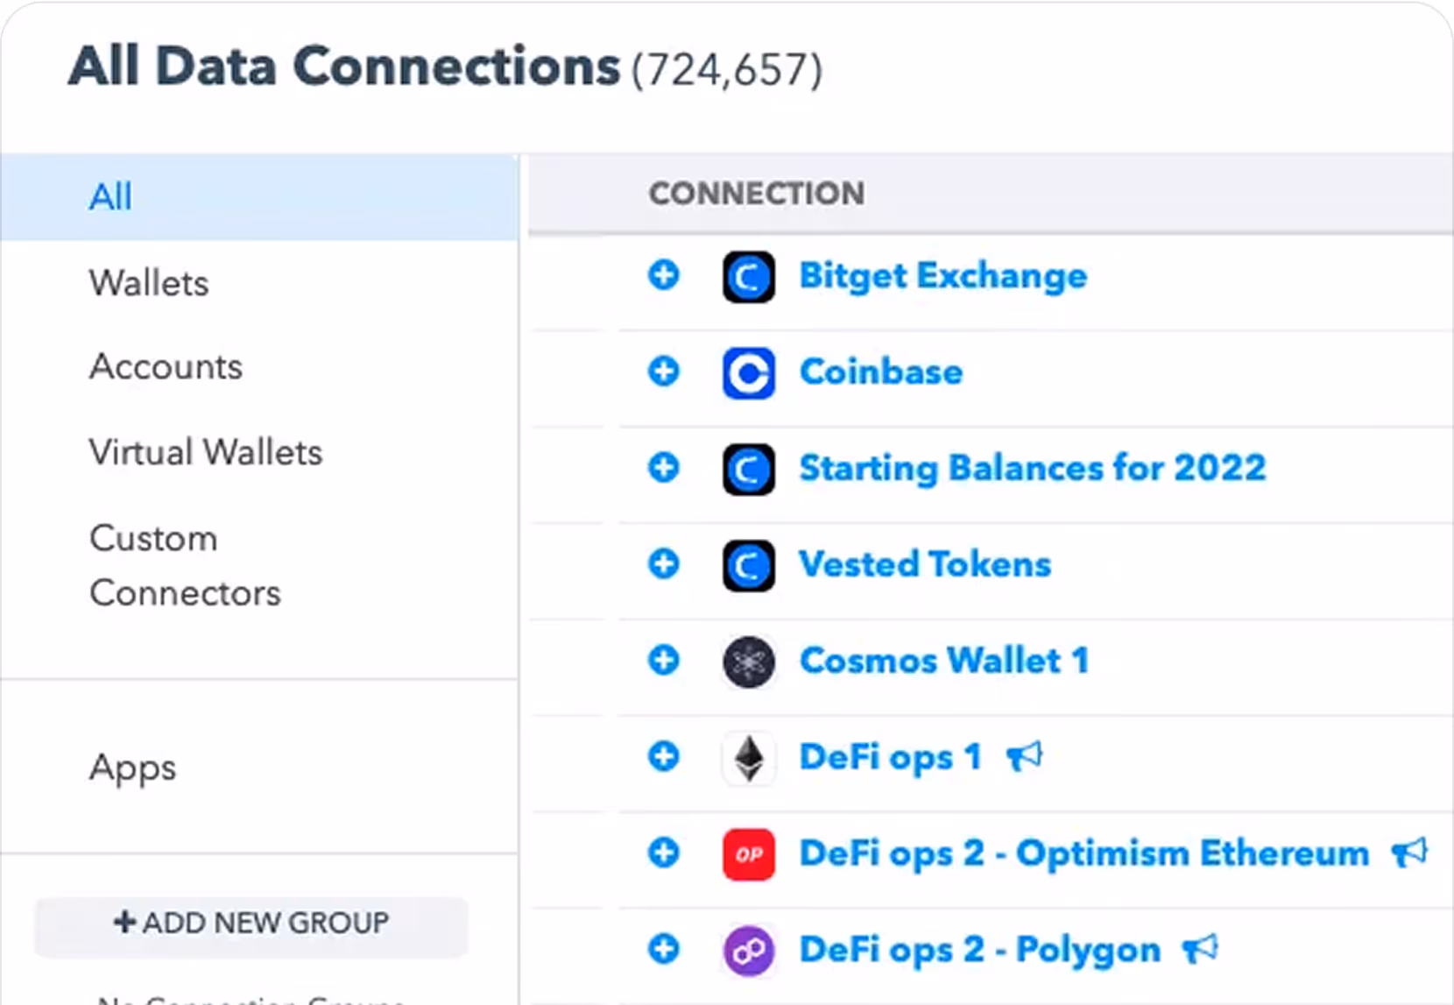Click the Ethereum diamond icon for DeFi ops 1

point(749,758)
